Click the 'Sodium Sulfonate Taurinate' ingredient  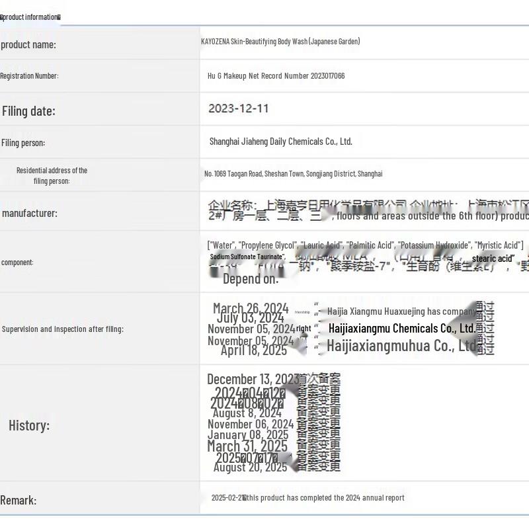[247, 257]
